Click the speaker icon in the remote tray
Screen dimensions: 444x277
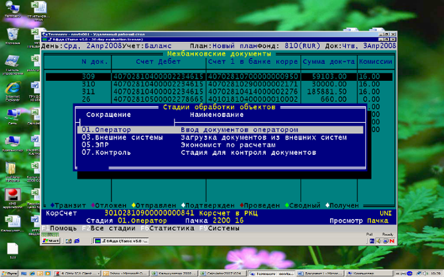click(x=379, y=241)
